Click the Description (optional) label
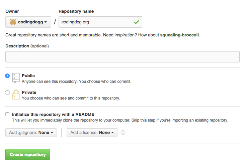246x168 pixels. (x=27, y=46)
